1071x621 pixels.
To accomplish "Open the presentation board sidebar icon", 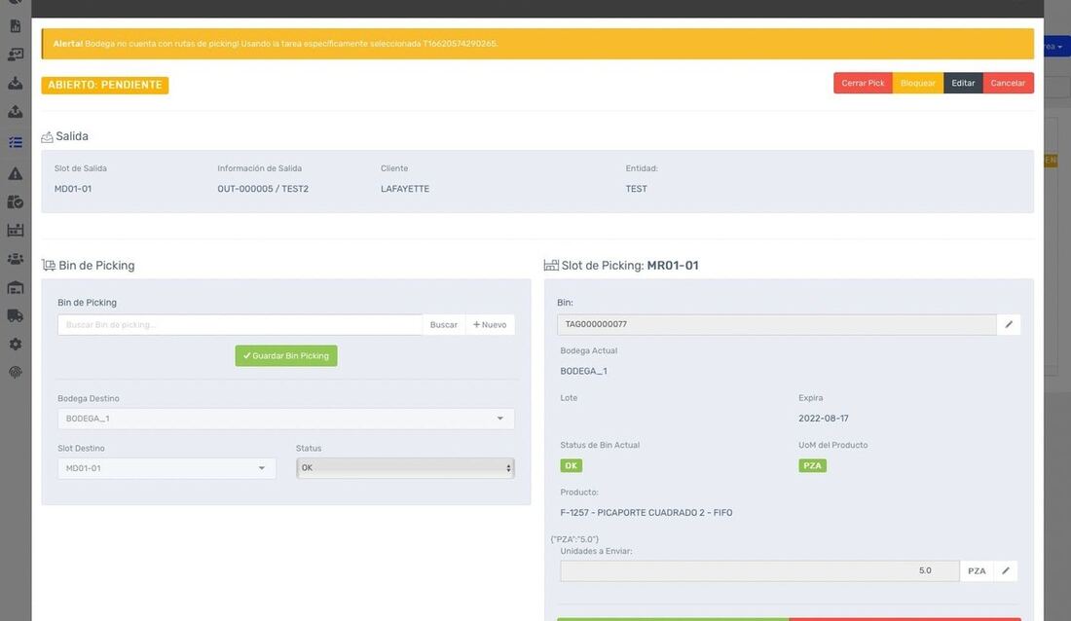I will click(15, 55).
